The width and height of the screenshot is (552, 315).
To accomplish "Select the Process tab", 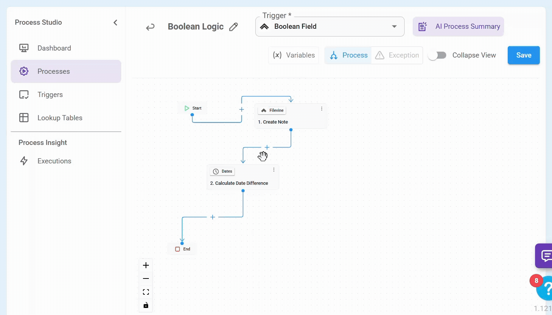I will click(349, 55).
